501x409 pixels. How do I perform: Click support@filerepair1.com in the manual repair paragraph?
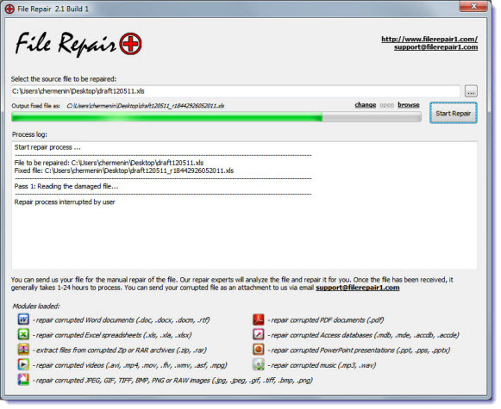[x=358, y=288]
